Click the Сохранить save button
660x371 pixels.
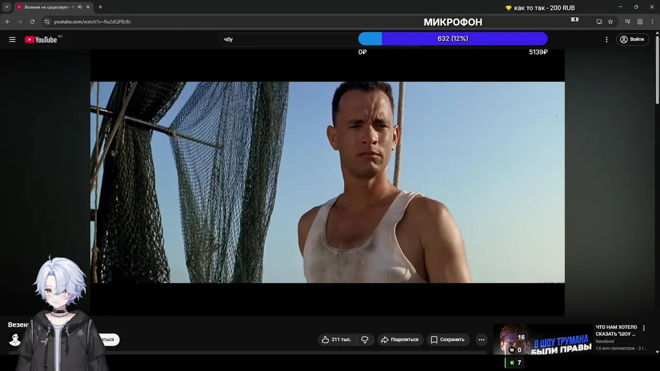click(448, 340)
